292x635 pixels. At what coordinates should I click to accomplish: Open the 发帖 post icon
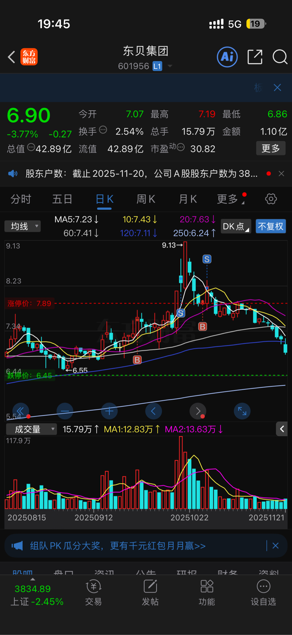tap(150, 593)
